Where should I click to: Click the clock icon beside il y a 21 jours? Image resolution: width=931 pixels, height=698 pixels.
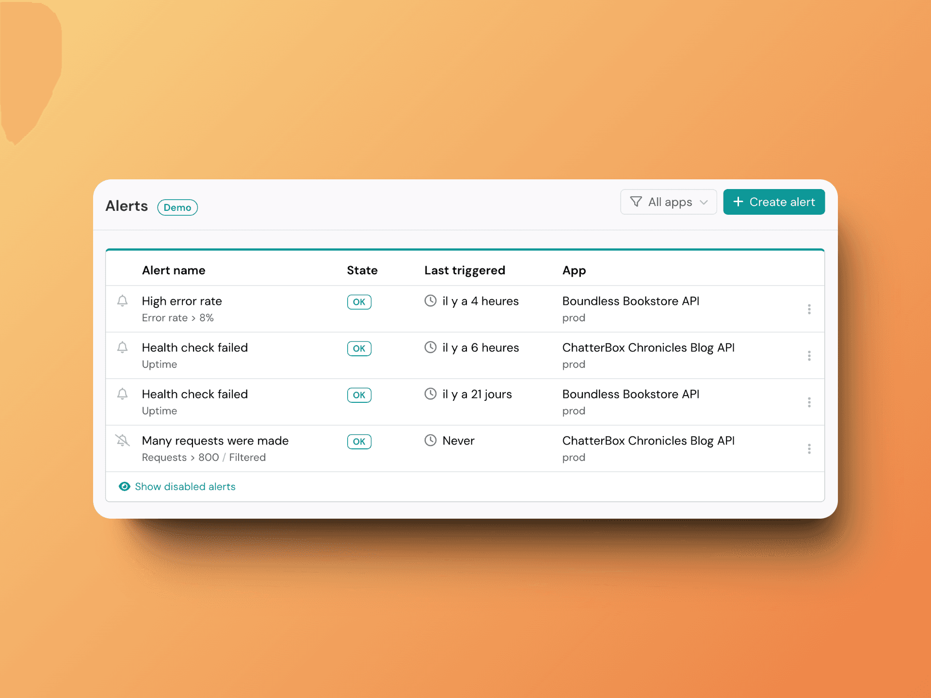tap(431, 394)
